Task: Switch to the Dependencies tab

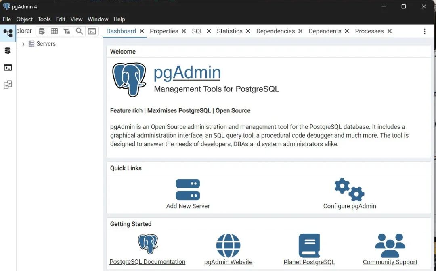Action: (276, 31)
